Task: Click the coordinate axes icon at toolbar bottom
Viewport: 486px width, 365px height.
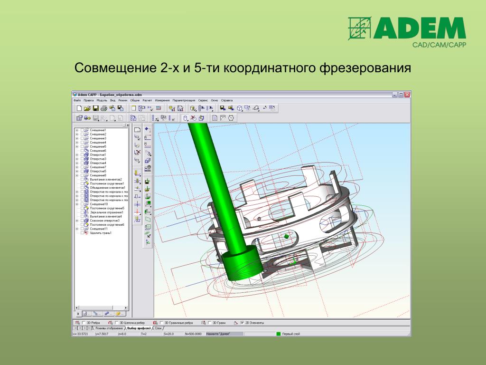Action: point(148,242)
